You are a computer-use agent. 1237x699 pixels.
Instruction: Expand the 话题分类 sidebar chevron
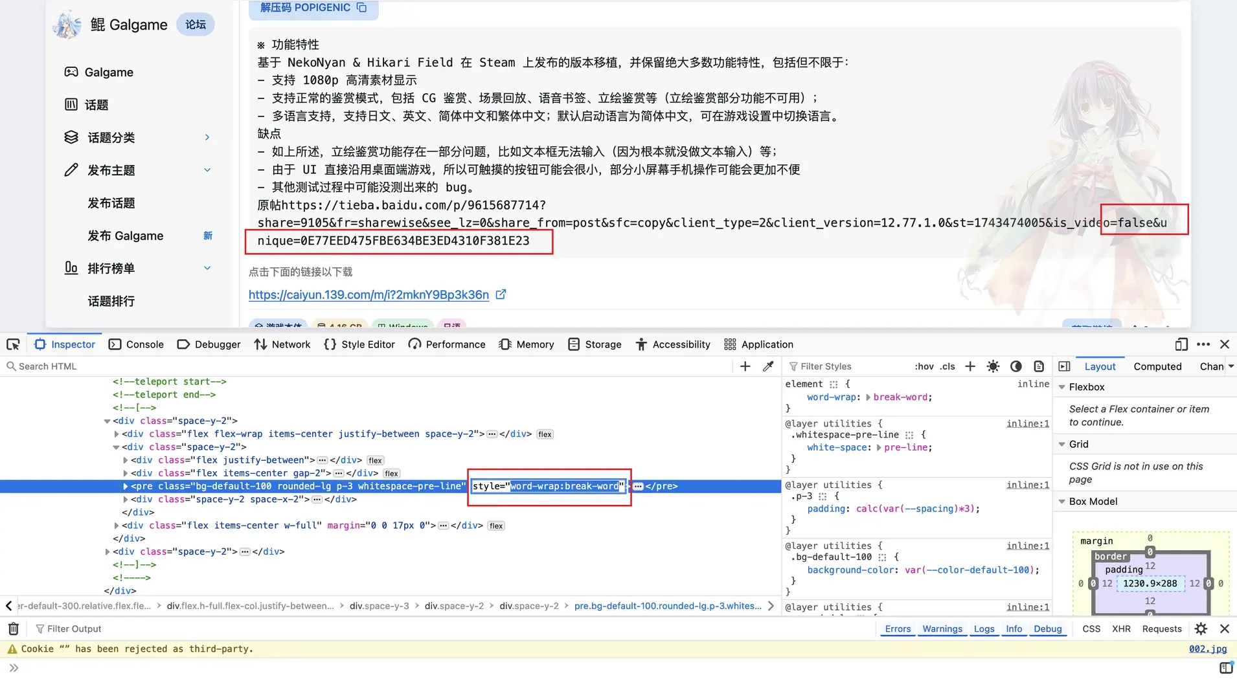tap(207, 137)
